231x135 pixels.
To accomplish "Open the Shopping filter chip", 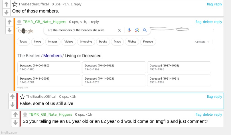I will [86, 41].
